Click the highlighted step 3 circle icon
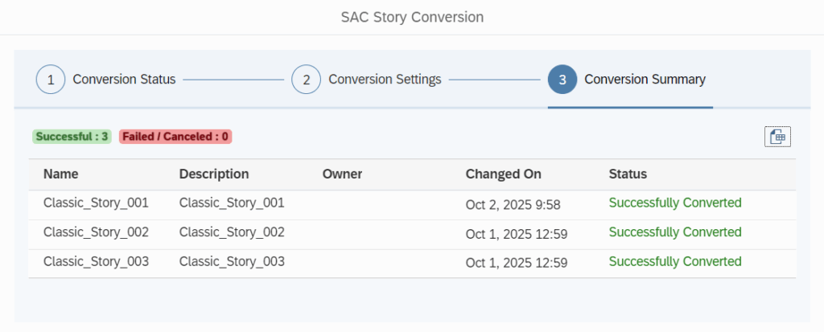This screenshot has height=332, width=824. 562,80
